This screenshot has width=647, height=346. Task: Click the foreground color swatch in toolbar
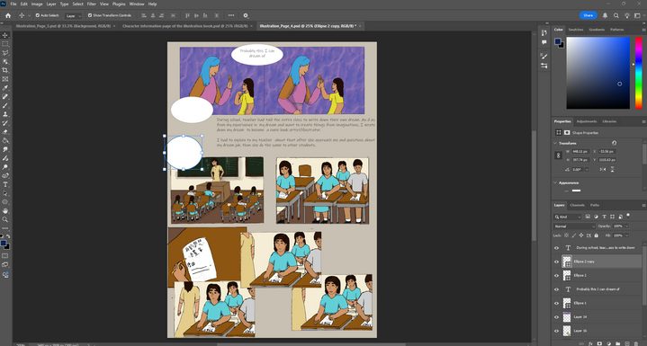coord(4,244)
